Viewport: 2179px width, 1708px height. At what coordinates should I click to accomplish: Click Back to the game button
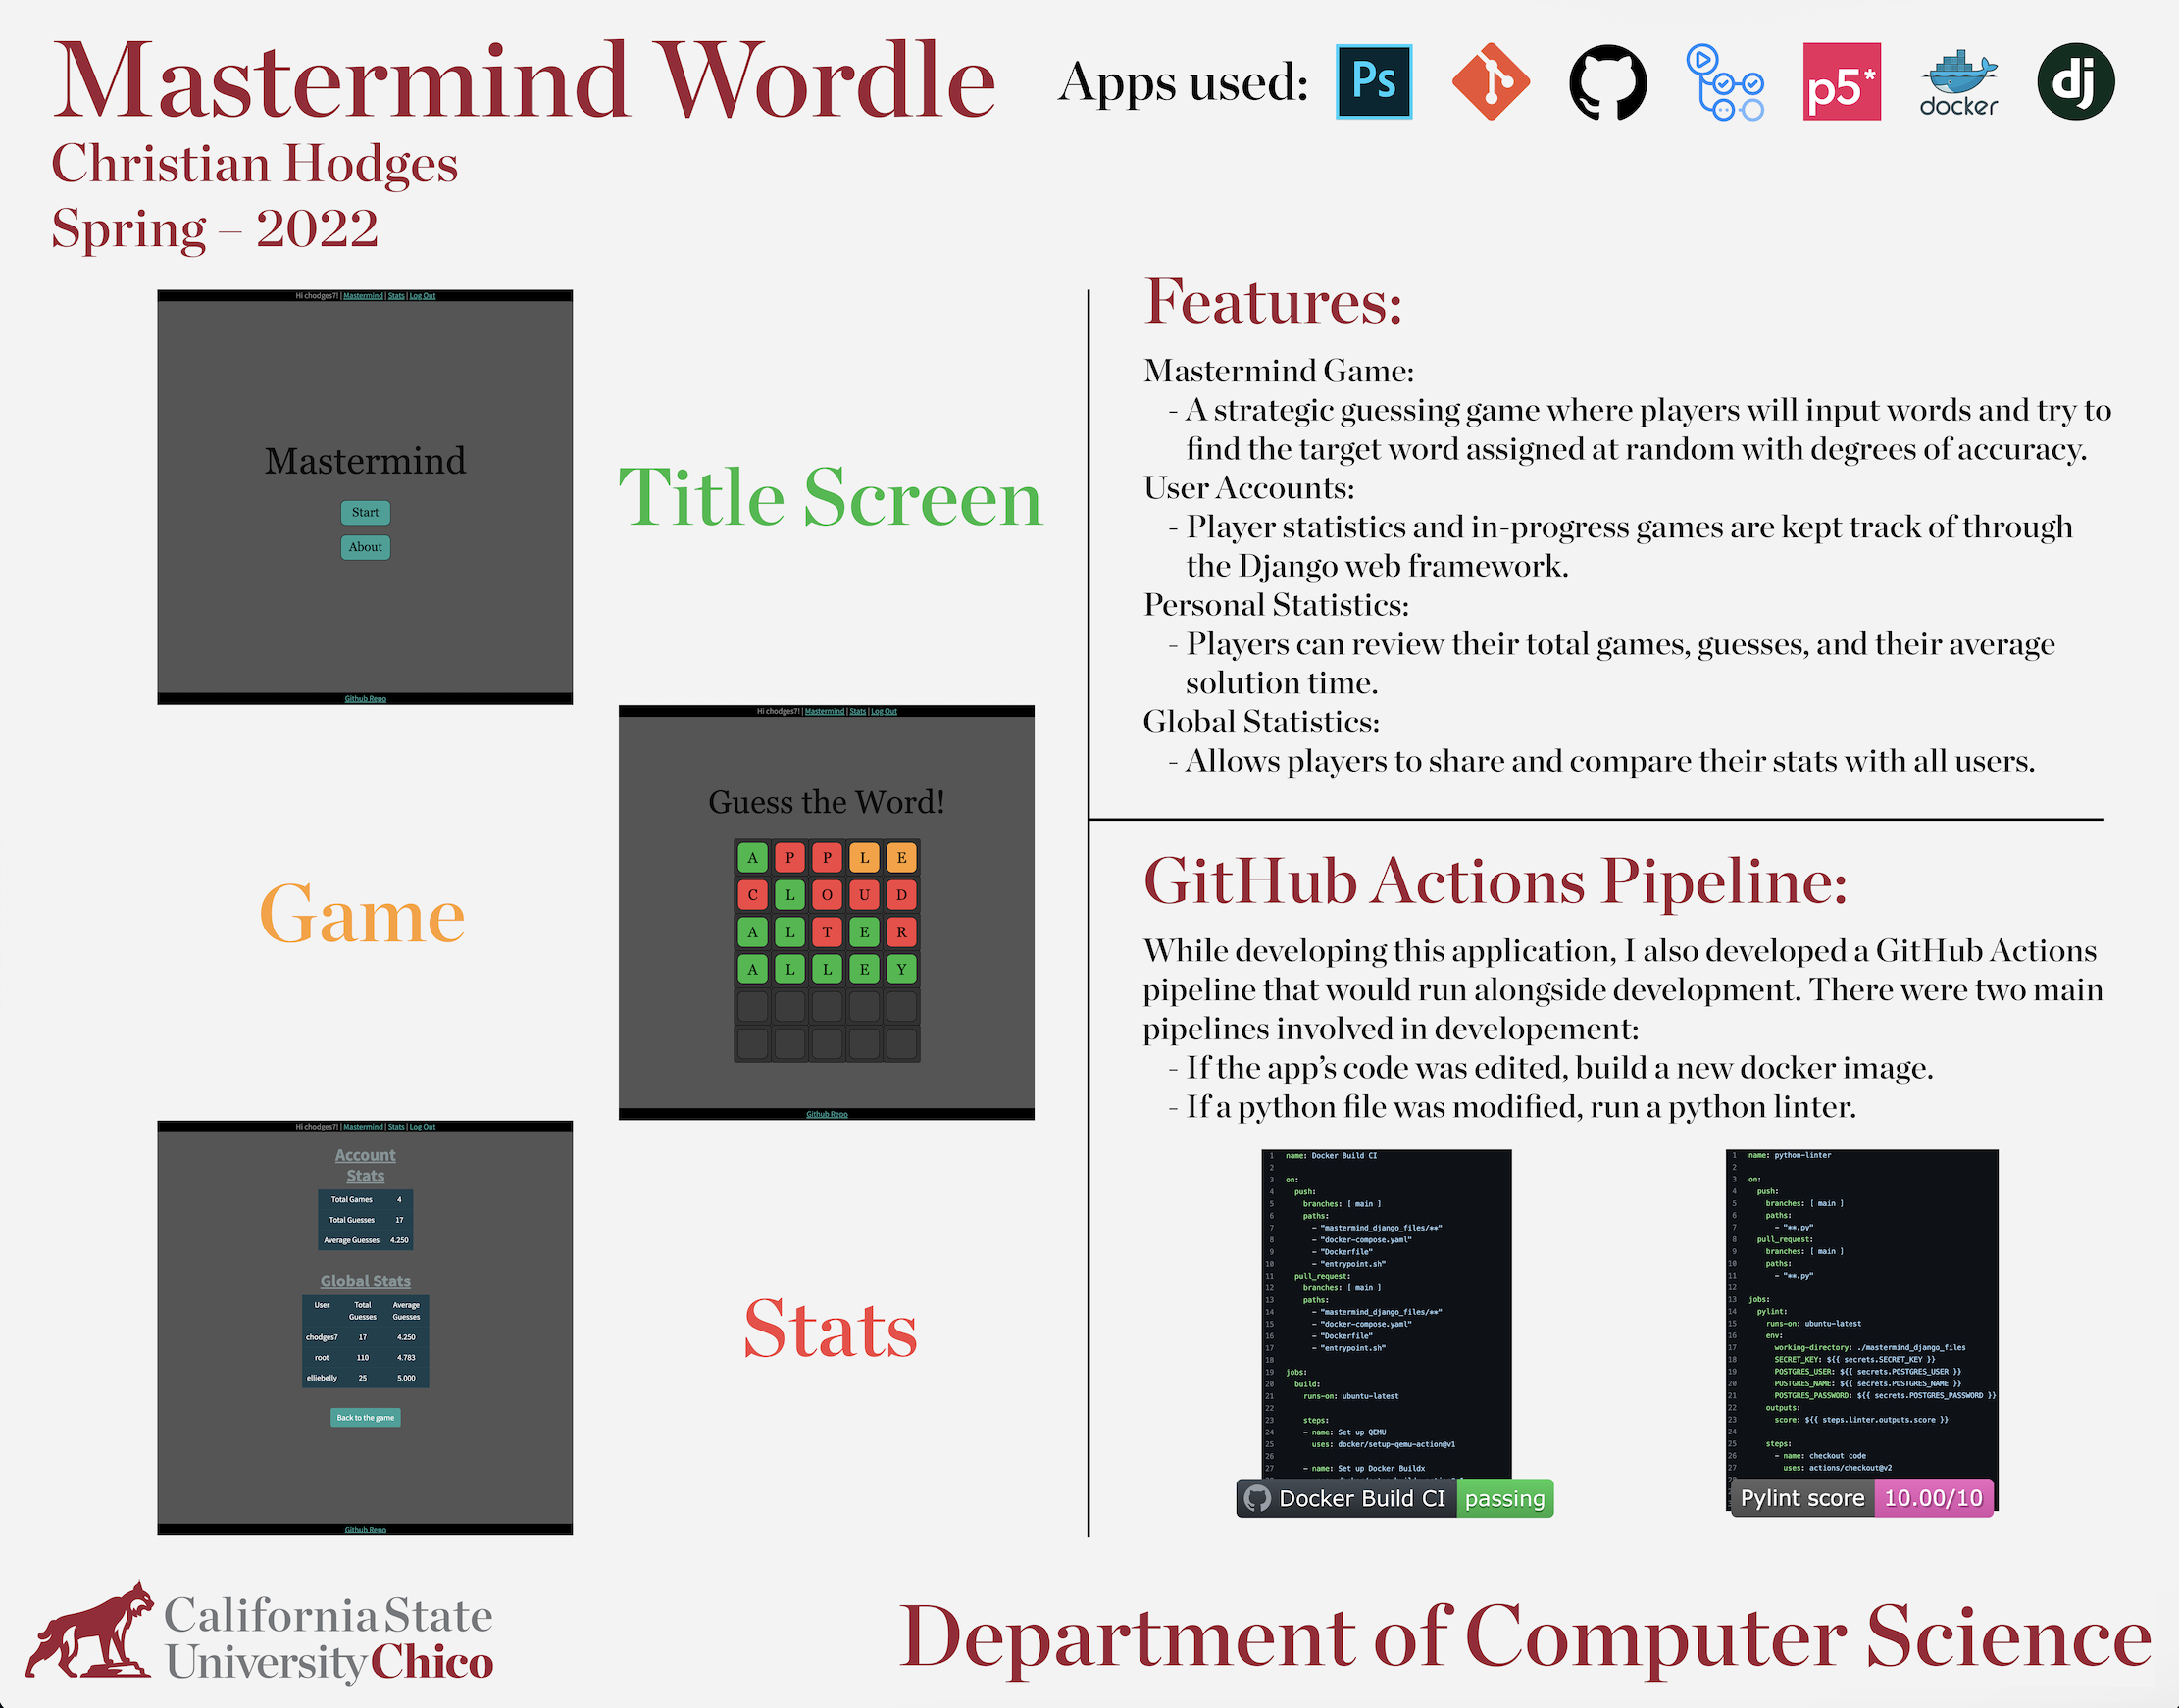tap(365, 1417)
